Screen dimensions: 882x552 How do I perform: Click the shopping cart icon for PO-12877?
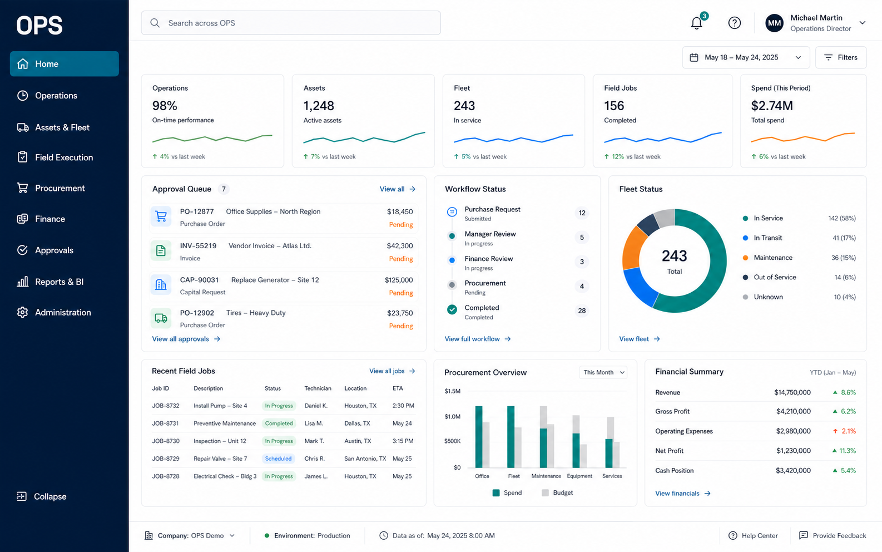[x=161, y=216]
